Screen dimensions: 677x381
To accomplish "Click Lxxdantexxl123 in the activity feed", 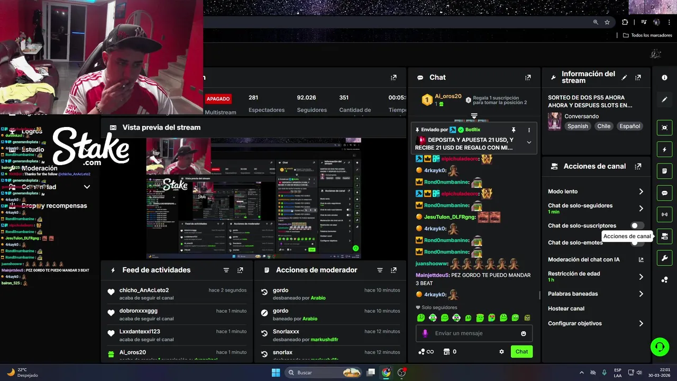I will 140,331.
